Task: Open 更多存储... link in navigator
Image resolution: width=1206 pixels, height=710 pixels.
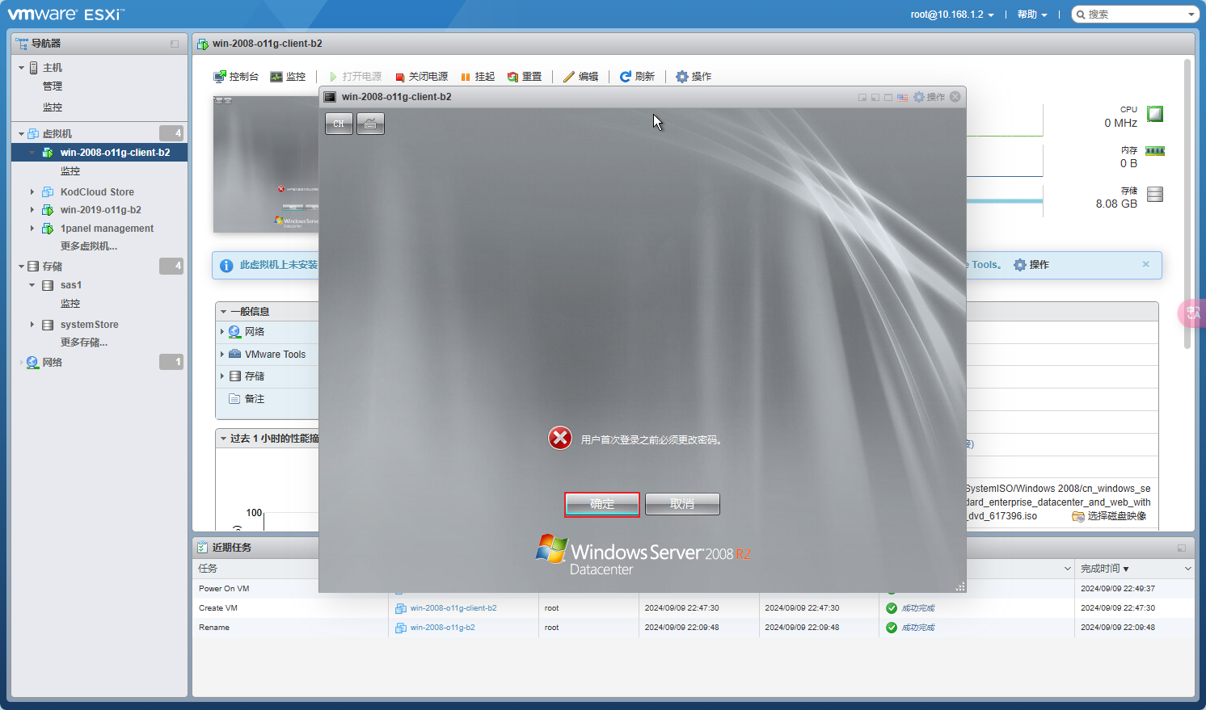Action: click(84, 342)
